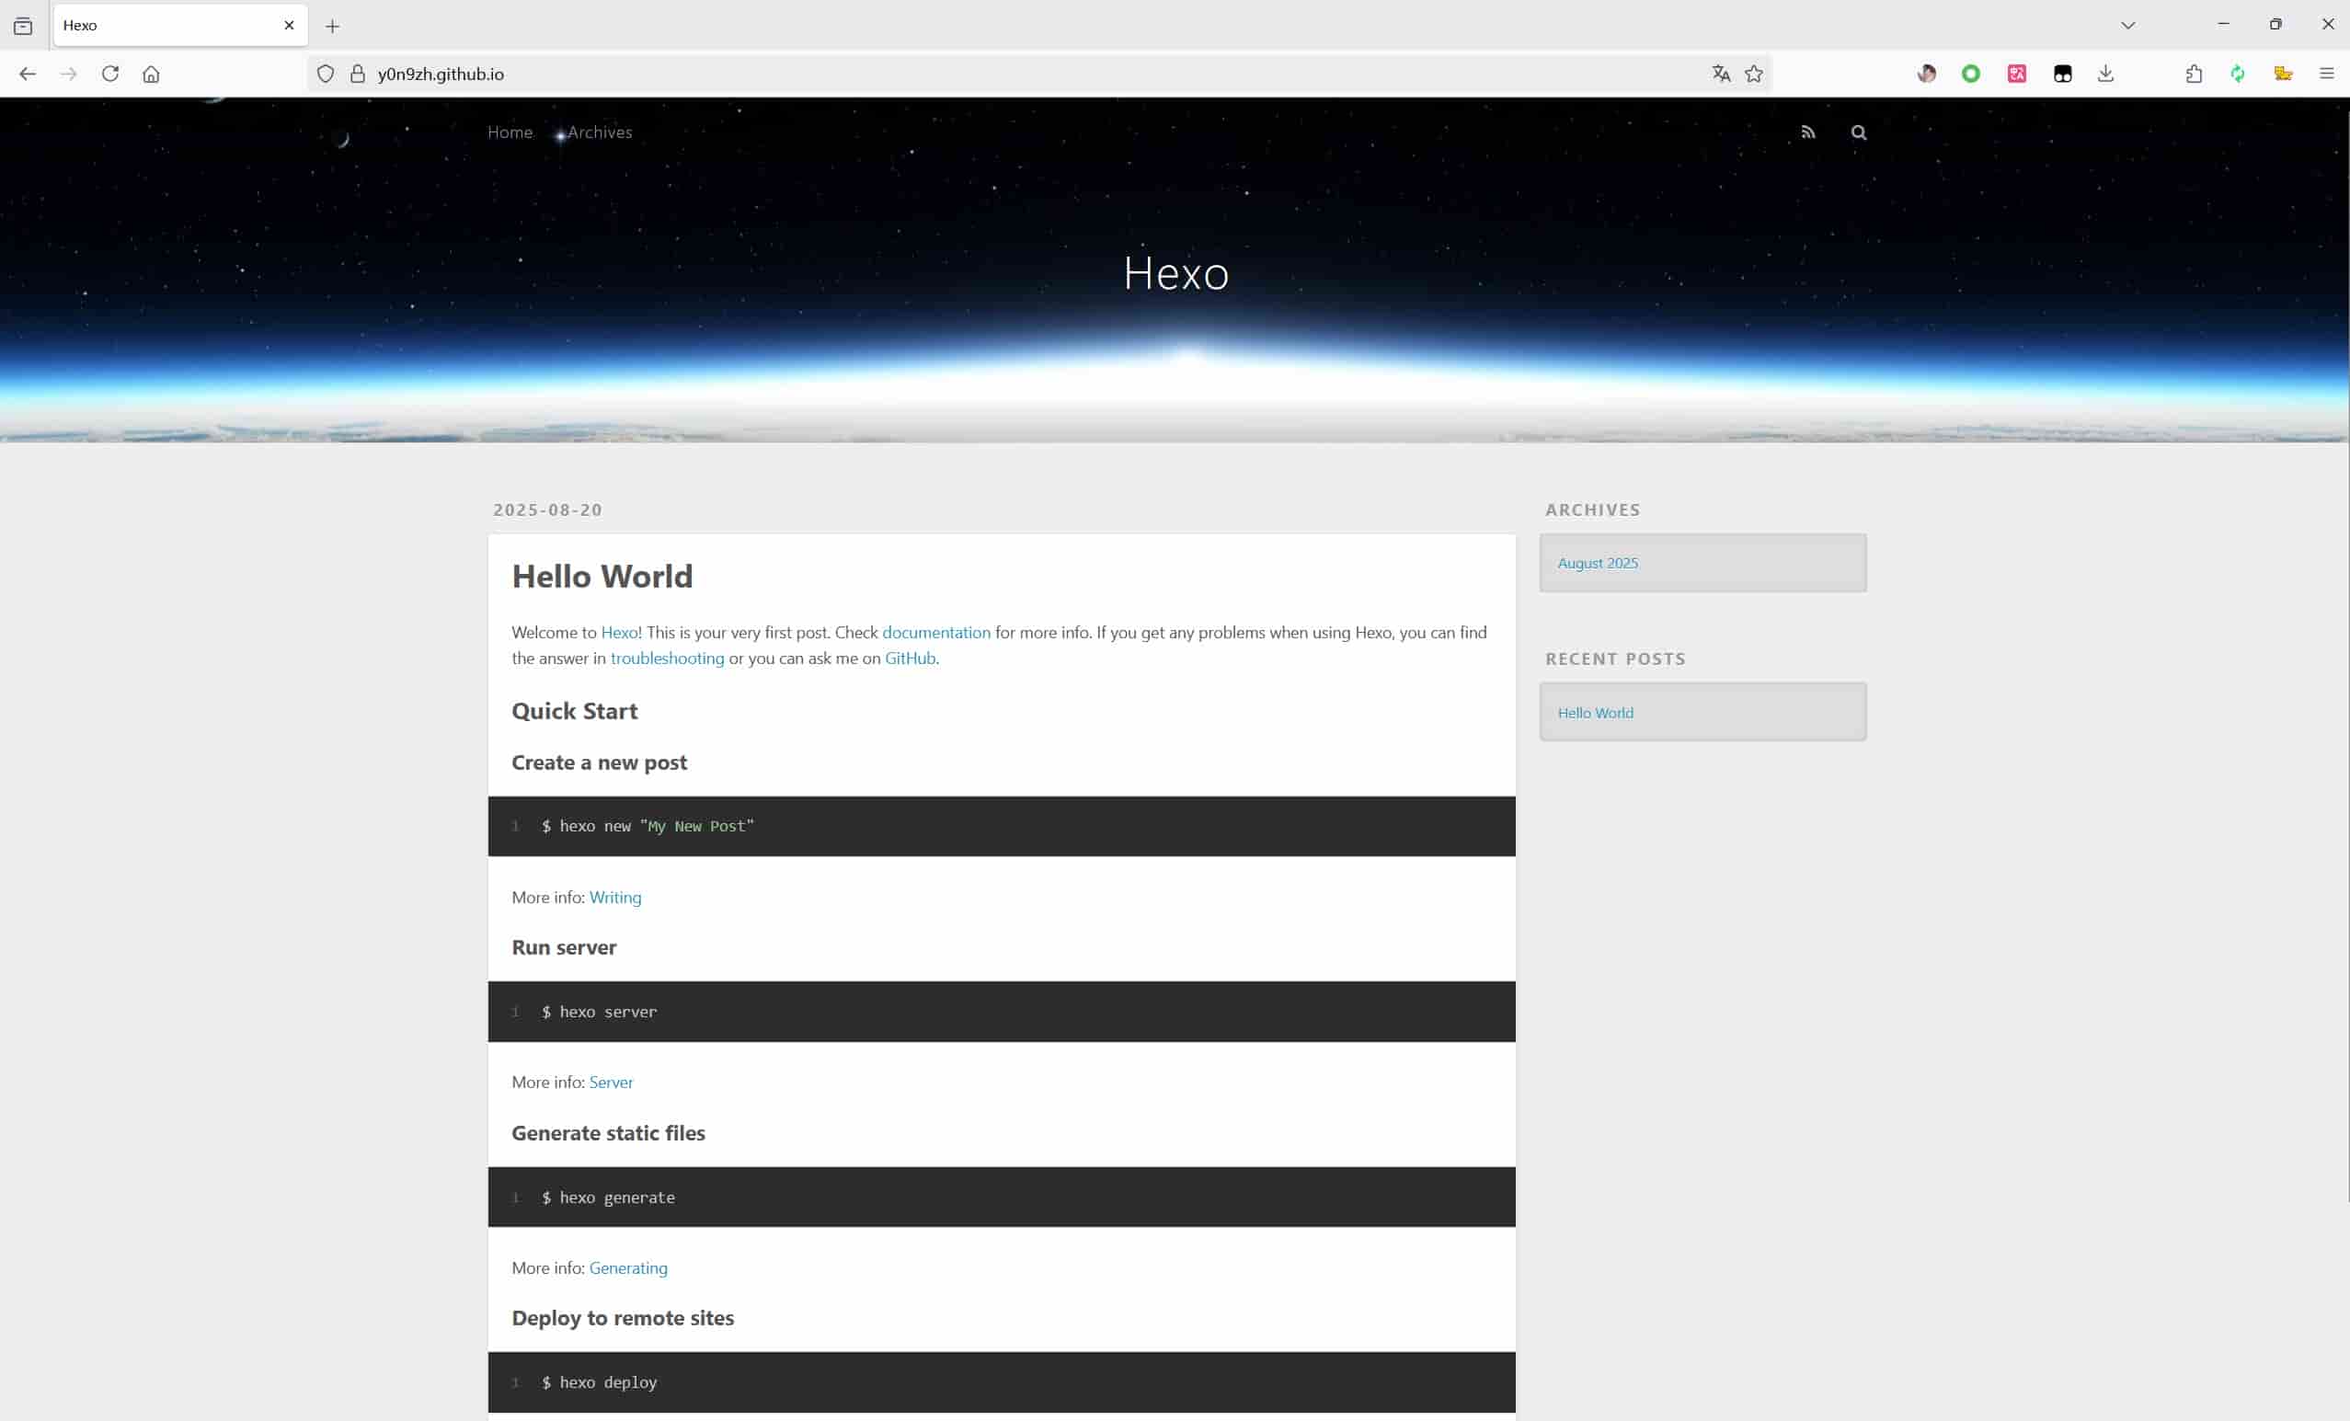Image resolution: width=2350 pixels, height=1421 pixels.
Task: View site security lock information
Action: click(358, 74)
